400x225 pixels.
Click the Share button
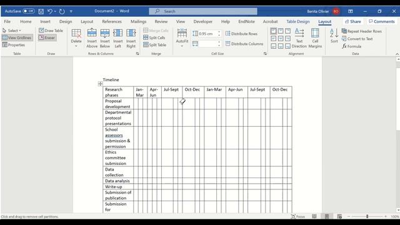point(352,22)
